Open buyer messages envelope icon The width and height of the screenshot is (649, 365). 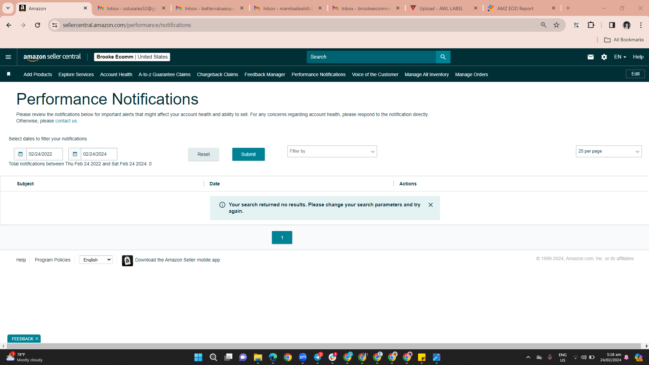point(590,57)
